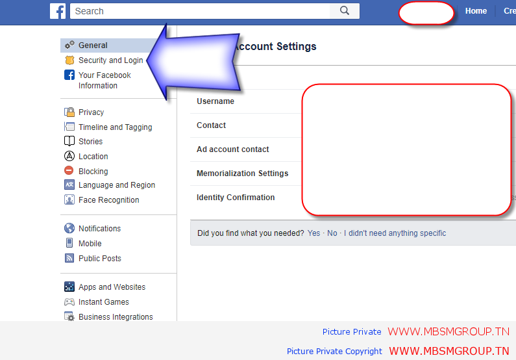Open Stories settings
The image size is (516, 360).
tap(90, 142)
